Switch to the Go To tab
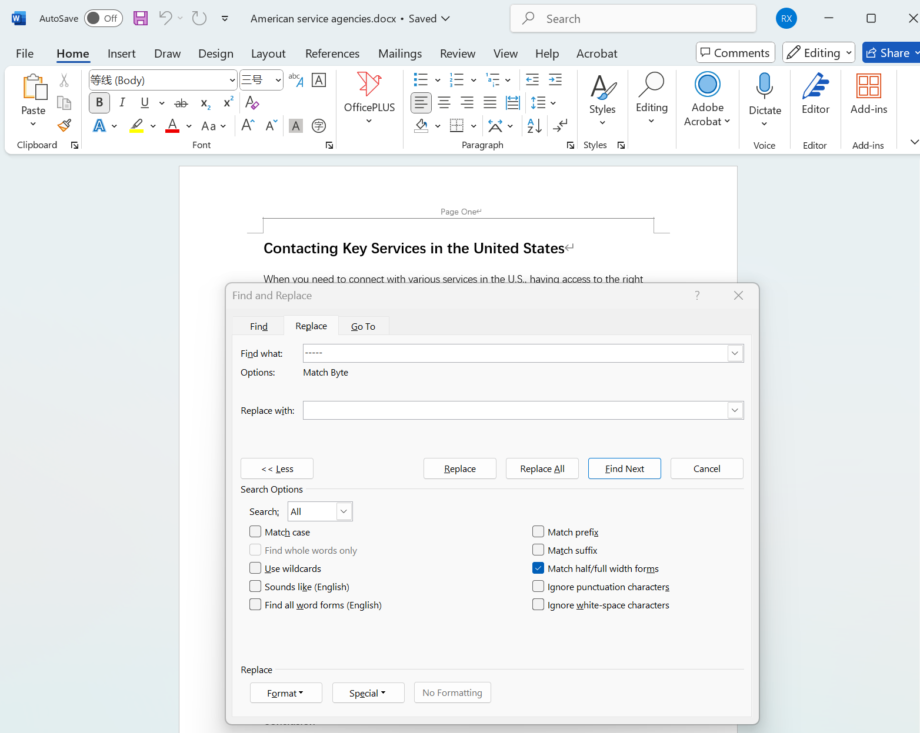This screenshot has height=733, width=920. [x=363, y=326]
